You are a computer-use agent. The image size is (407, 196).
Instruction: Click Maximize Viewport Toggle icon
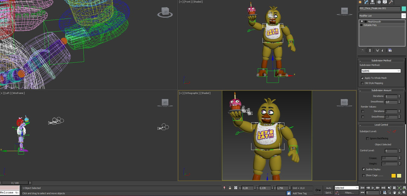(x=404, y=193)
